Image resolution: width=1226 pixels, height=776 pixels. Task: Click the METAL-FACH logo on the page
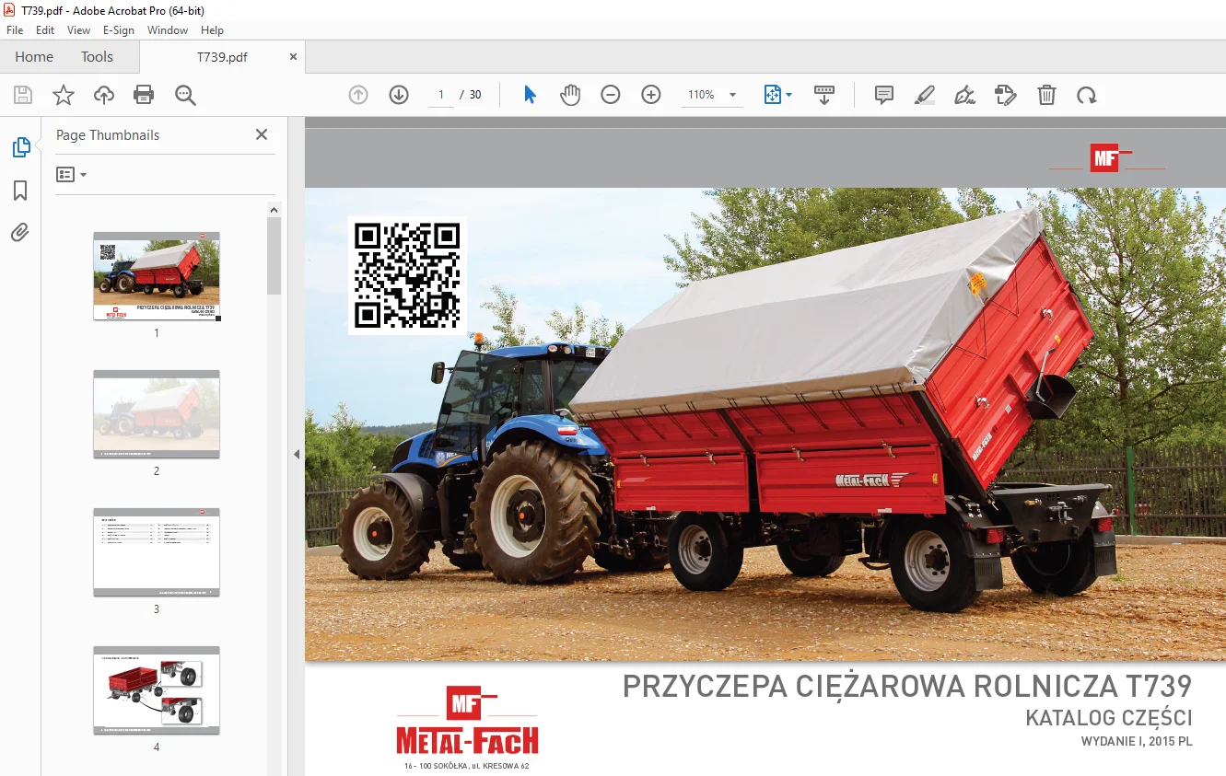(467, 721)
